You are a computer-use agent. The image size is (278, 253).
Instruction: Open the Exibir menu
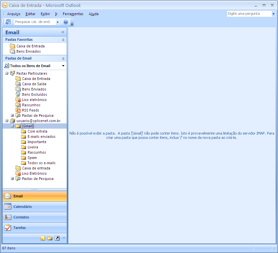(x=45, y=14)
